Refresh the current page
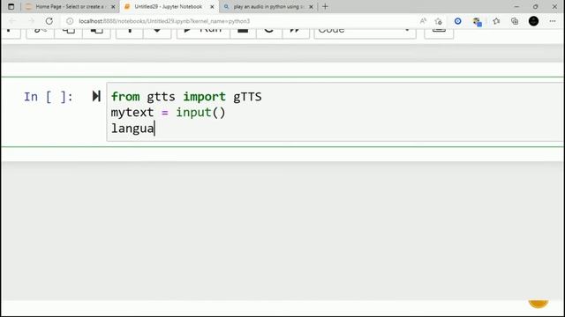Viewport: 565px width, 317px height. point(49,21)
